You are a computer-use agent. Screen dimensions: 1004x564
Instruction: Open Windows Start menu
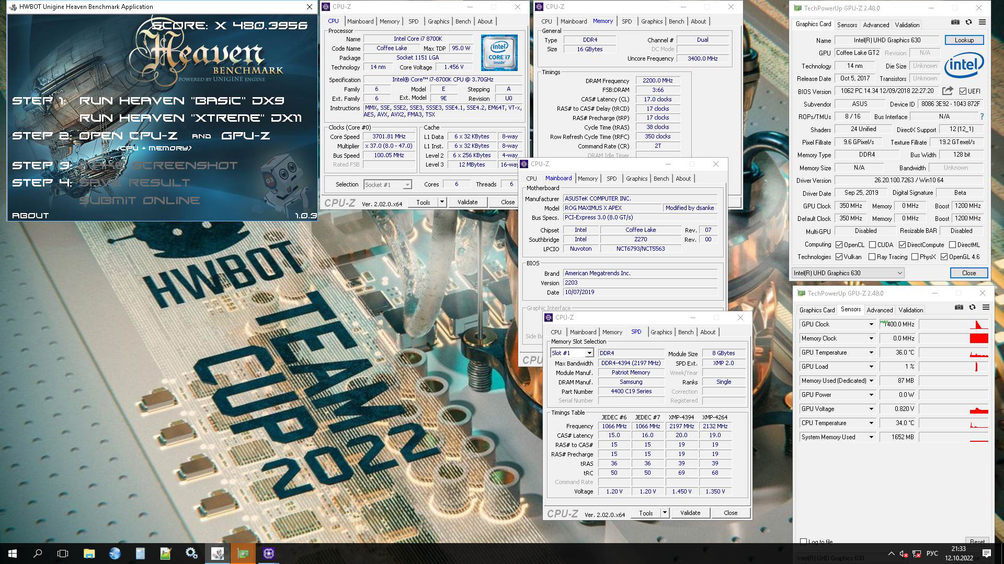tap(13, 554)
